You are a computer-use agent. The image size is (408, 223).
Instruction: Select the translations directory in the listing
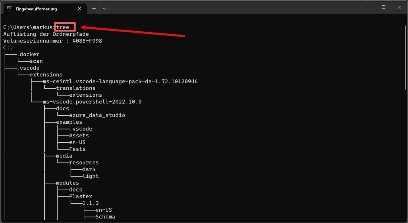pos(76,88)
